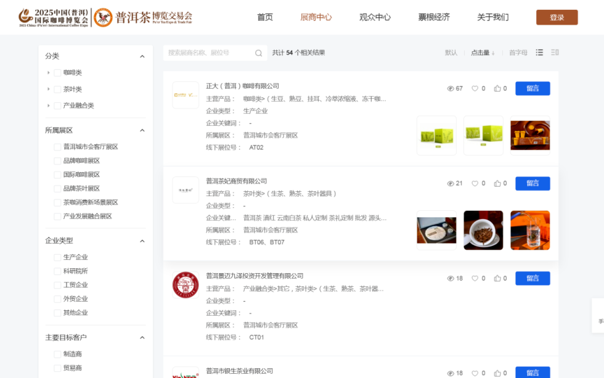Favorite 普洱市银生茶业有限公司 with heart icon
Screen dimensions: 604x378
click(x=475, y=373)
